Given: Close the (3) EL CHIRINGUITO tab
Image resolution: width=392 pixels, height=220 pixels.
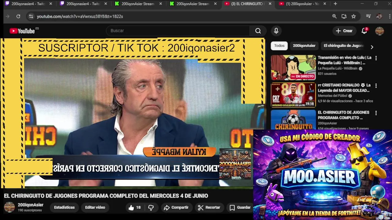Looking at the screenshot, I should pos(270,4).
